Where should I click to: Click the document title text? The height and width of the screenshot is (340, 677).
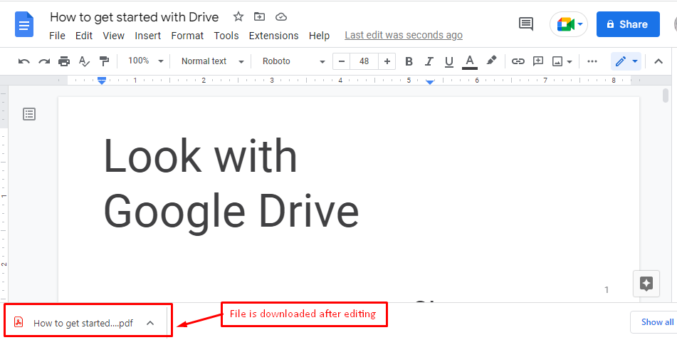(135, 17)
